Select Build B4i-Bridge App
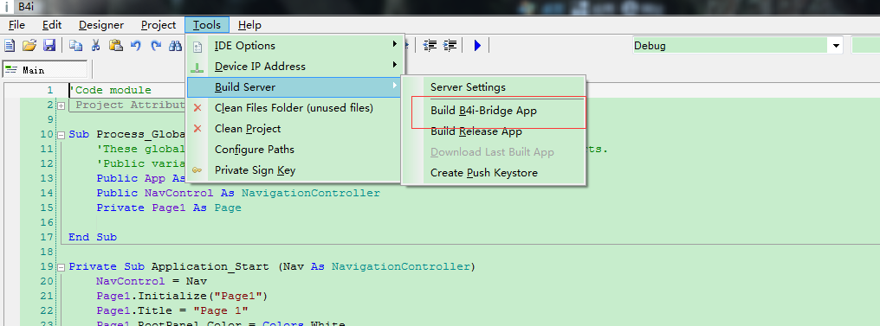The image size is (880, 326). (x=494, y=111)
